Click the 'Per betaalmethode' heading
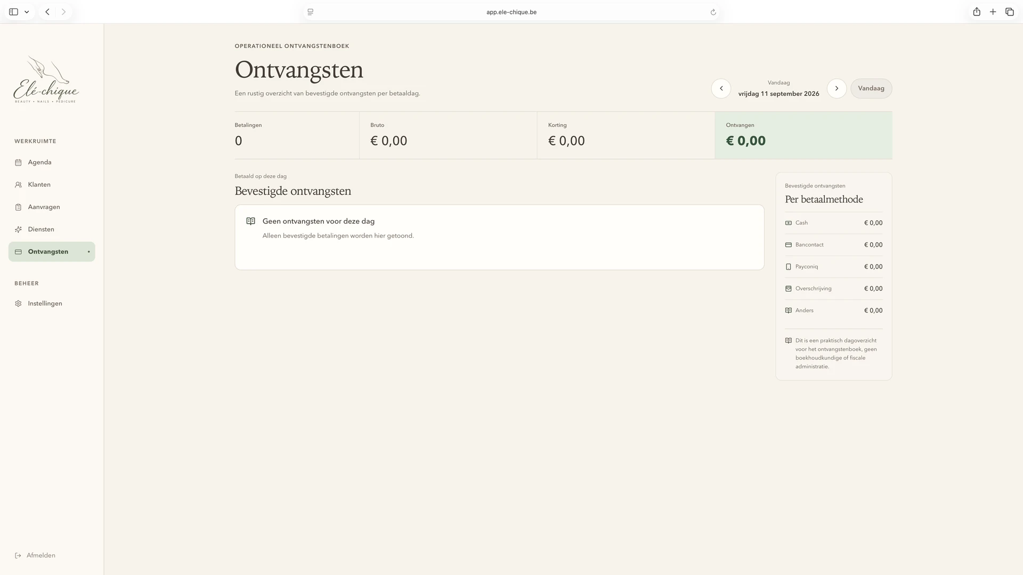Screen dimensions: 1023x575 point(824,200)
